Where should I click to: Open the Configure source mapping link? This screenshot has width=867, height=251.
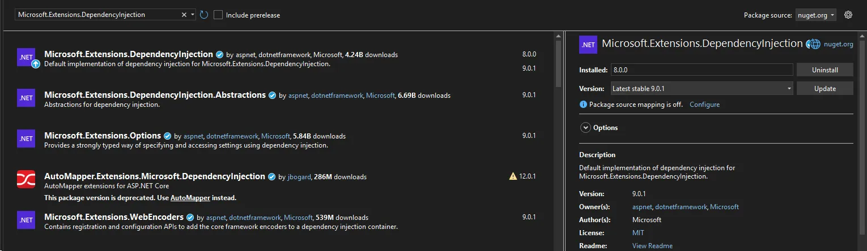[x=704, y=105]
